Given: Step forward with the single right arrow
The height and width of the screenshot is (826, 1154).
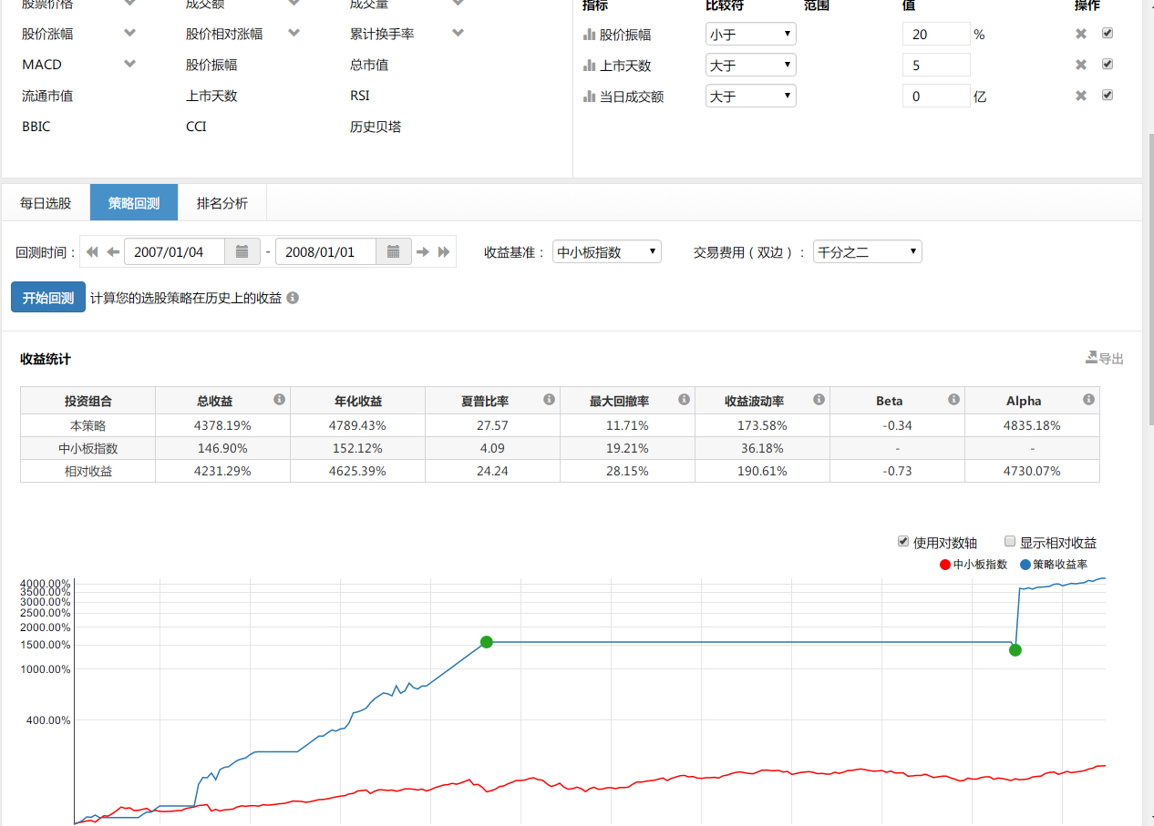Looking at the screenshot, I should (x=423, y=252).
